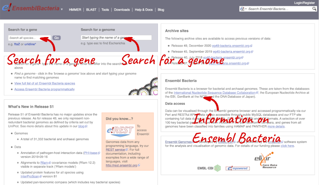Screen dimensions: 319x185
Task: Click the Go button
Action: 57,38
